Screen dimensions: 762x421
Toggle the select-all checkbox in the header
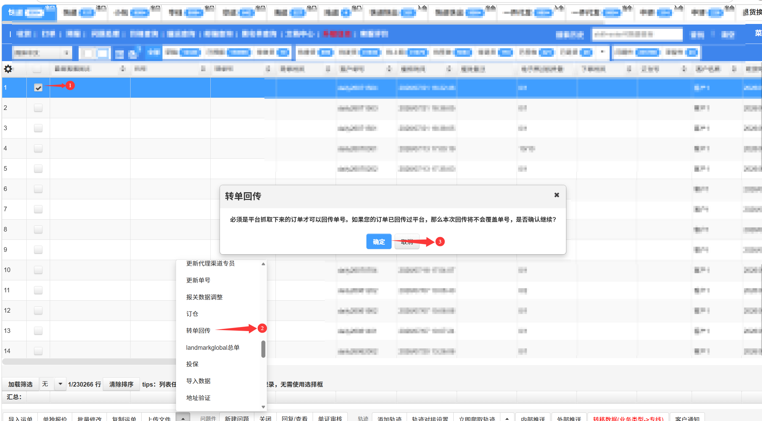tap(37, 69)
